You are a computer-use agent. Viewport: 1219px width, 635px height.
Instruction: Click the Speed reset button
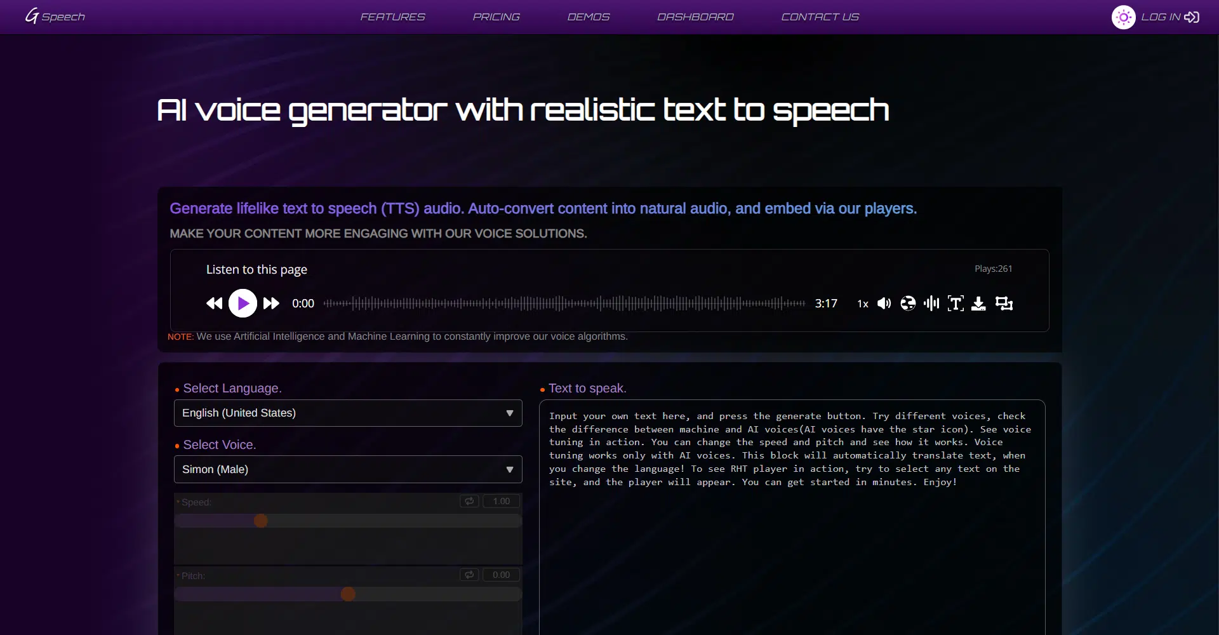click(469, 501)
